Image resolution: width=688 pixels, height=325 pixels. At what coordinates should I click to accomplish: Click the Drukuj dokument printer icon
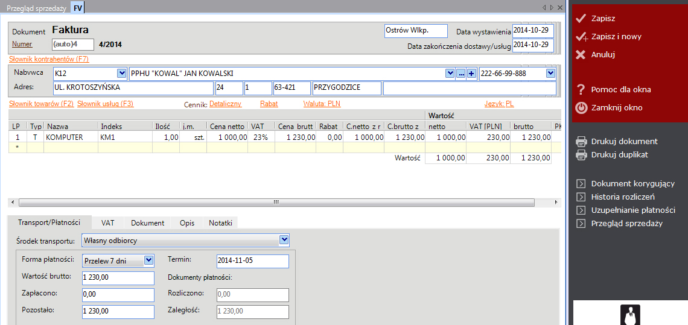tap(581, 141)
